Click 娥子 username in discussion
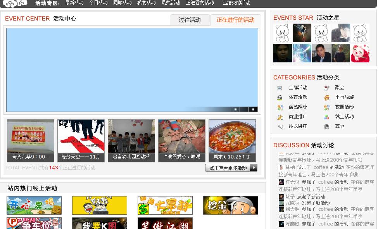This screenshot has height=229, width=378. [x=290, y=197]
